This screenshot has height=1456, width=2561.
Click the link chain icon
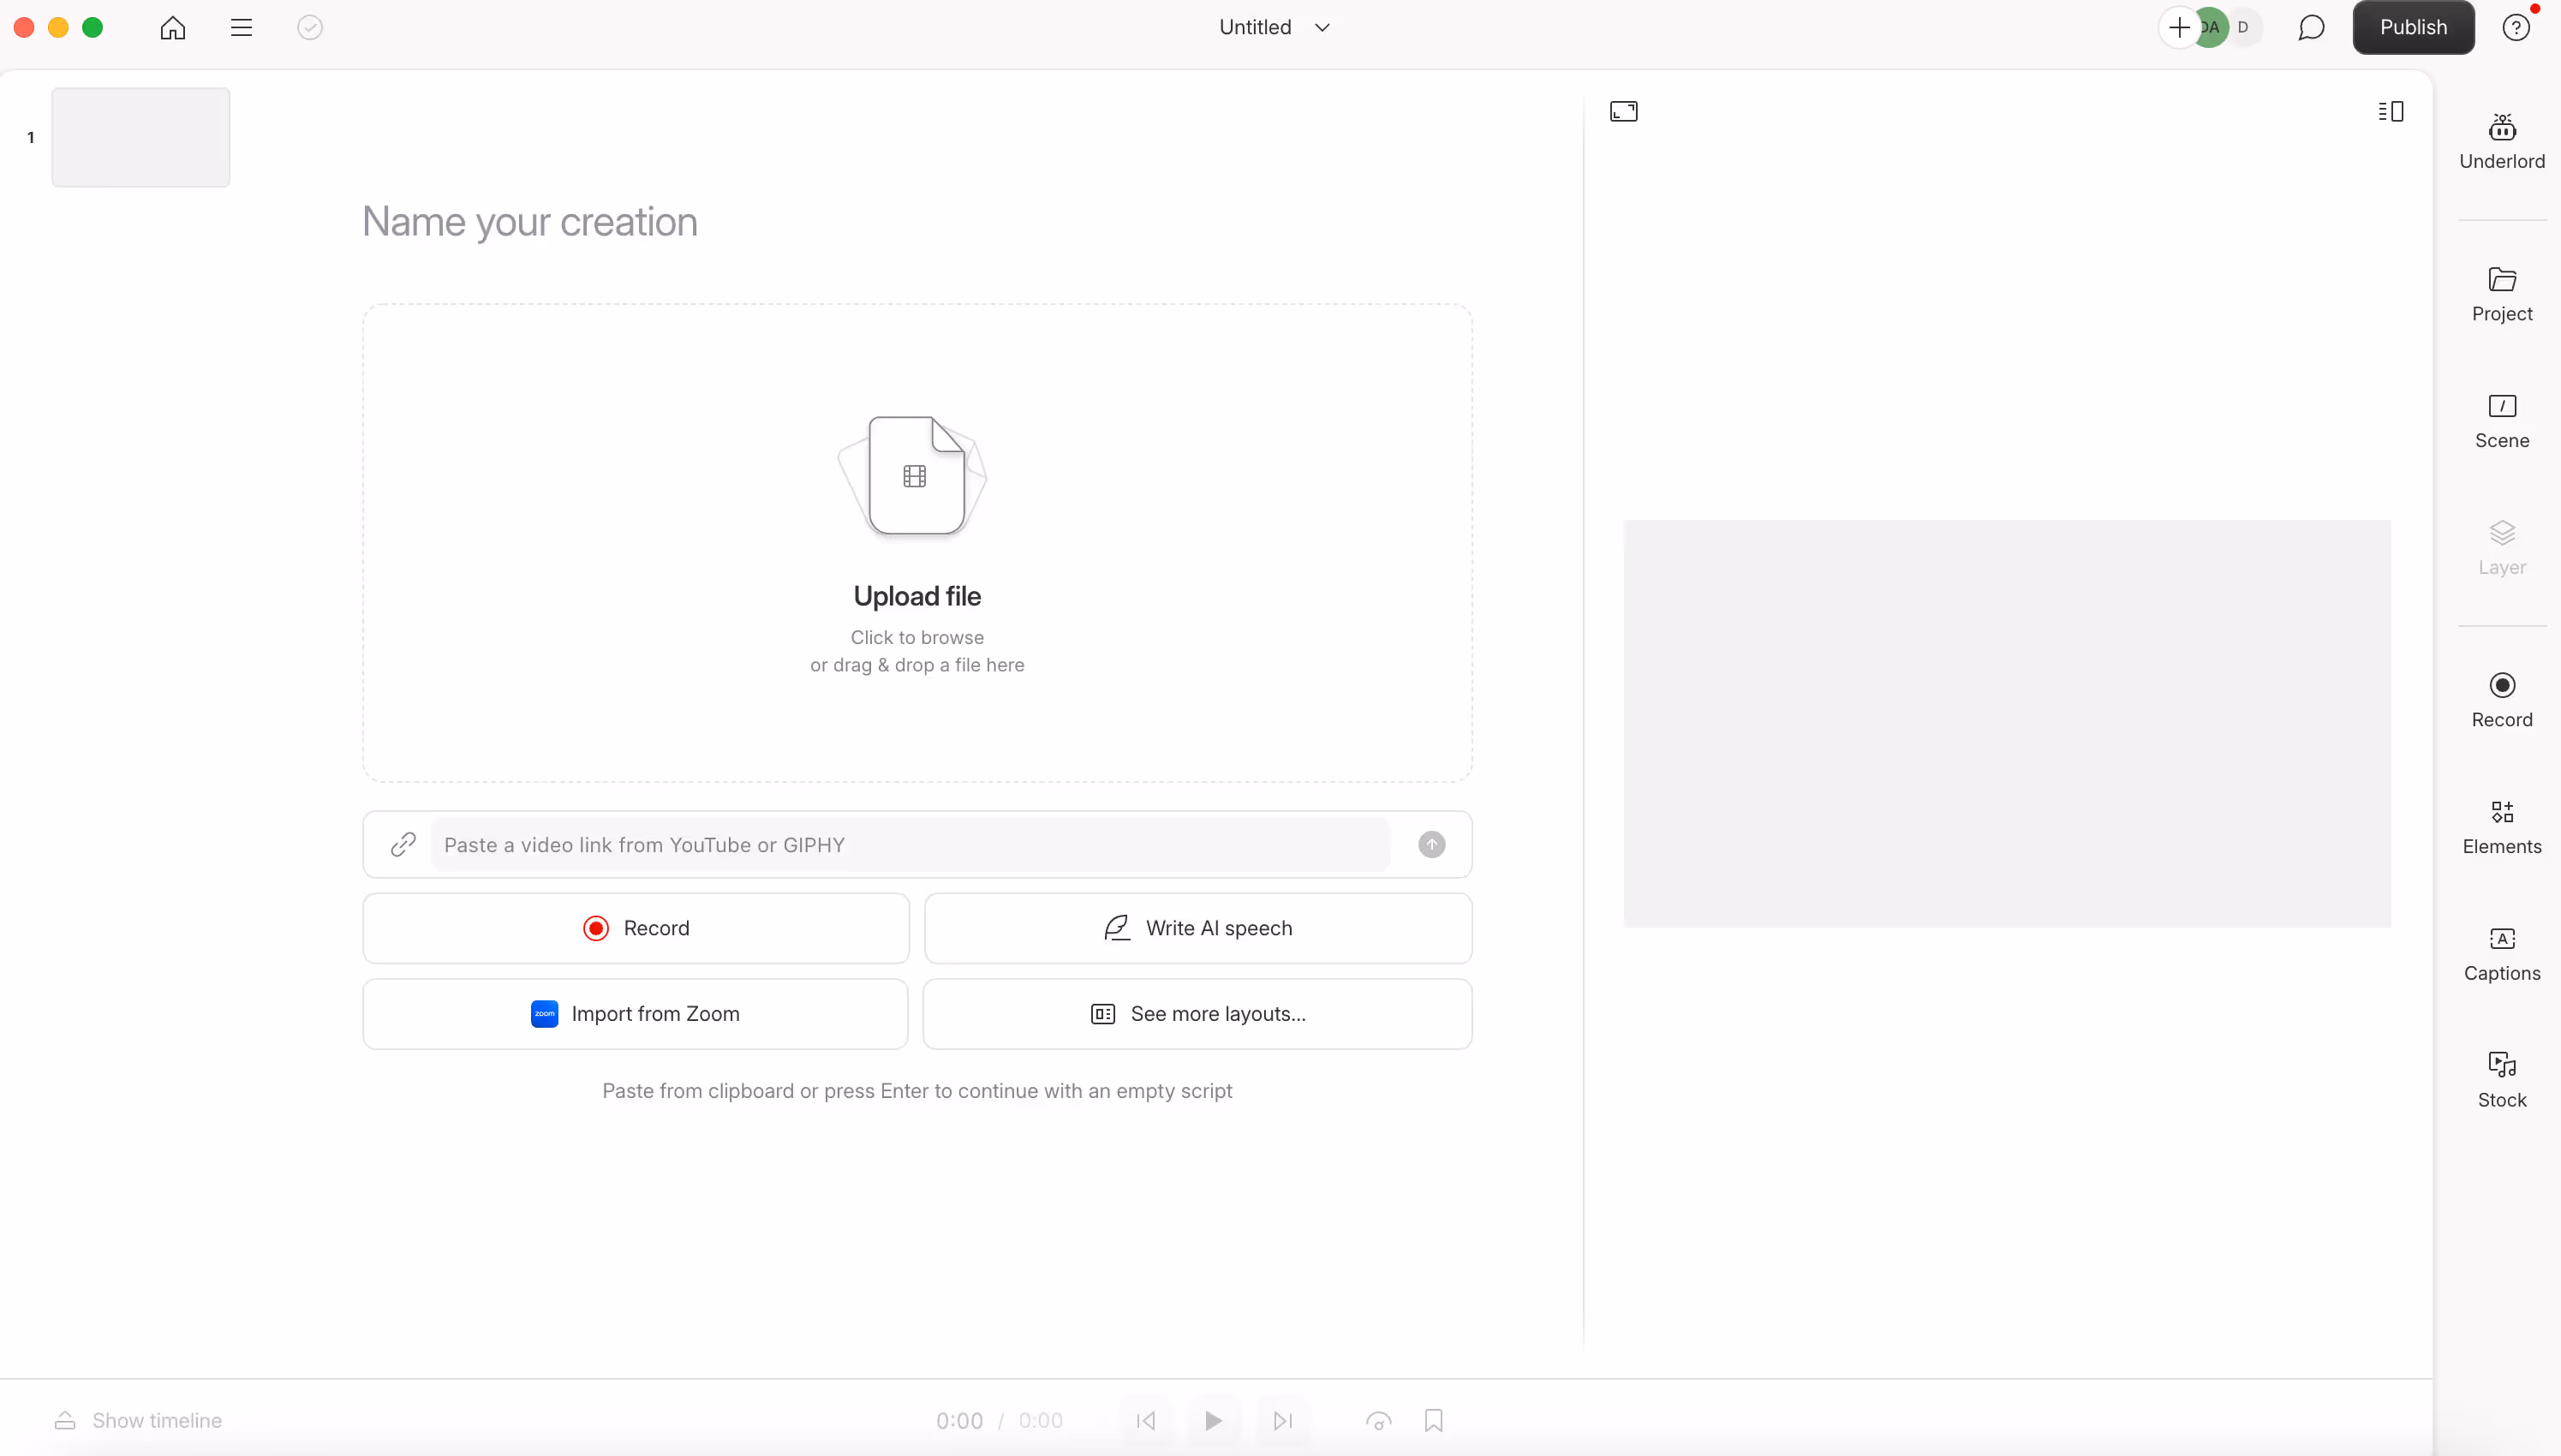point(403,845)
